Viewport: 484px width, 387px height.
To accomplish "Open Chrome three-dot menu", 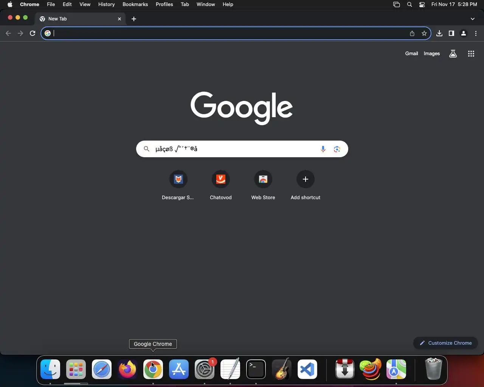I will click(x=476, y=33).
